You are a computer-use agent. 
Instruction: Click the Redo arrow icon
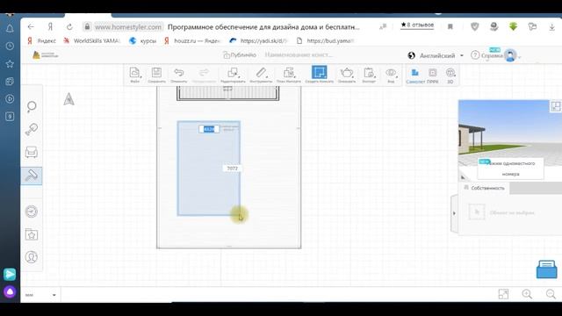point(204,75)
